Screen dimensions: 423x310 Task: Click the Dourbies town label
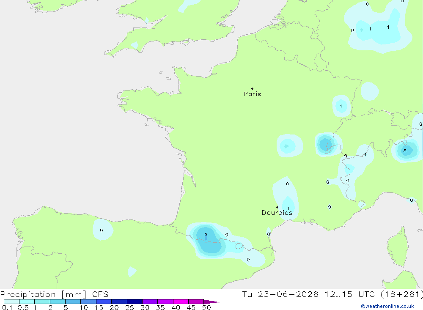pyautogui.click(x=277, y=213)
